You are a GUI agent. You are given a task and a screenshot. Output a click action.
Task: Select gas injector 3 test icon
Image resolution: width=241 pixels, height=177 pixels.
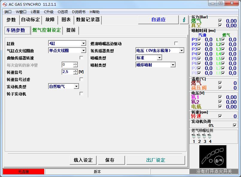pos(204,136)
